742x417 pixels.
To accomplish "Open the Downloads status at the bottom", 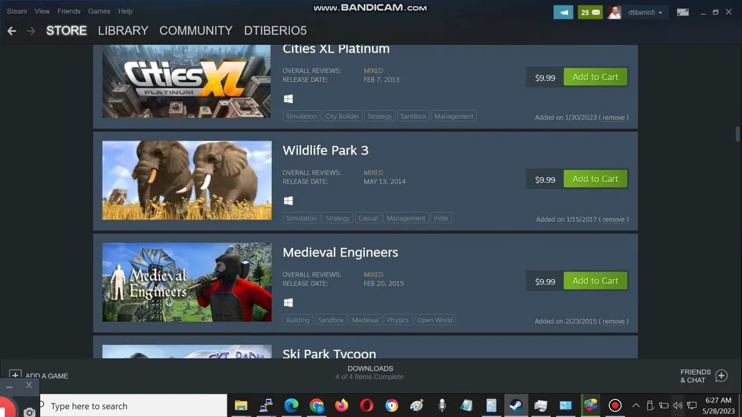I will coord(370,372).
